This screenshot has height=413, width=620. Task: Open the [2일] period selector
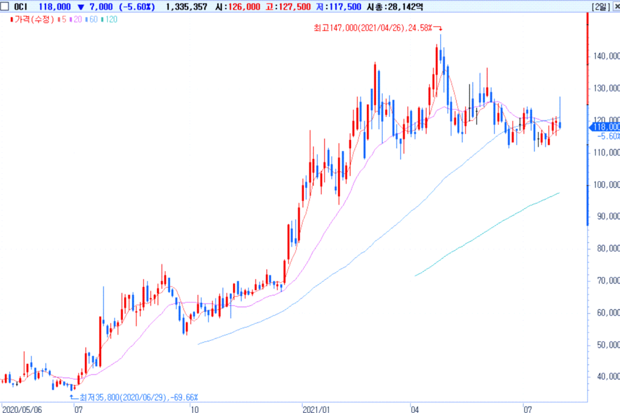[x=600, y=7]
